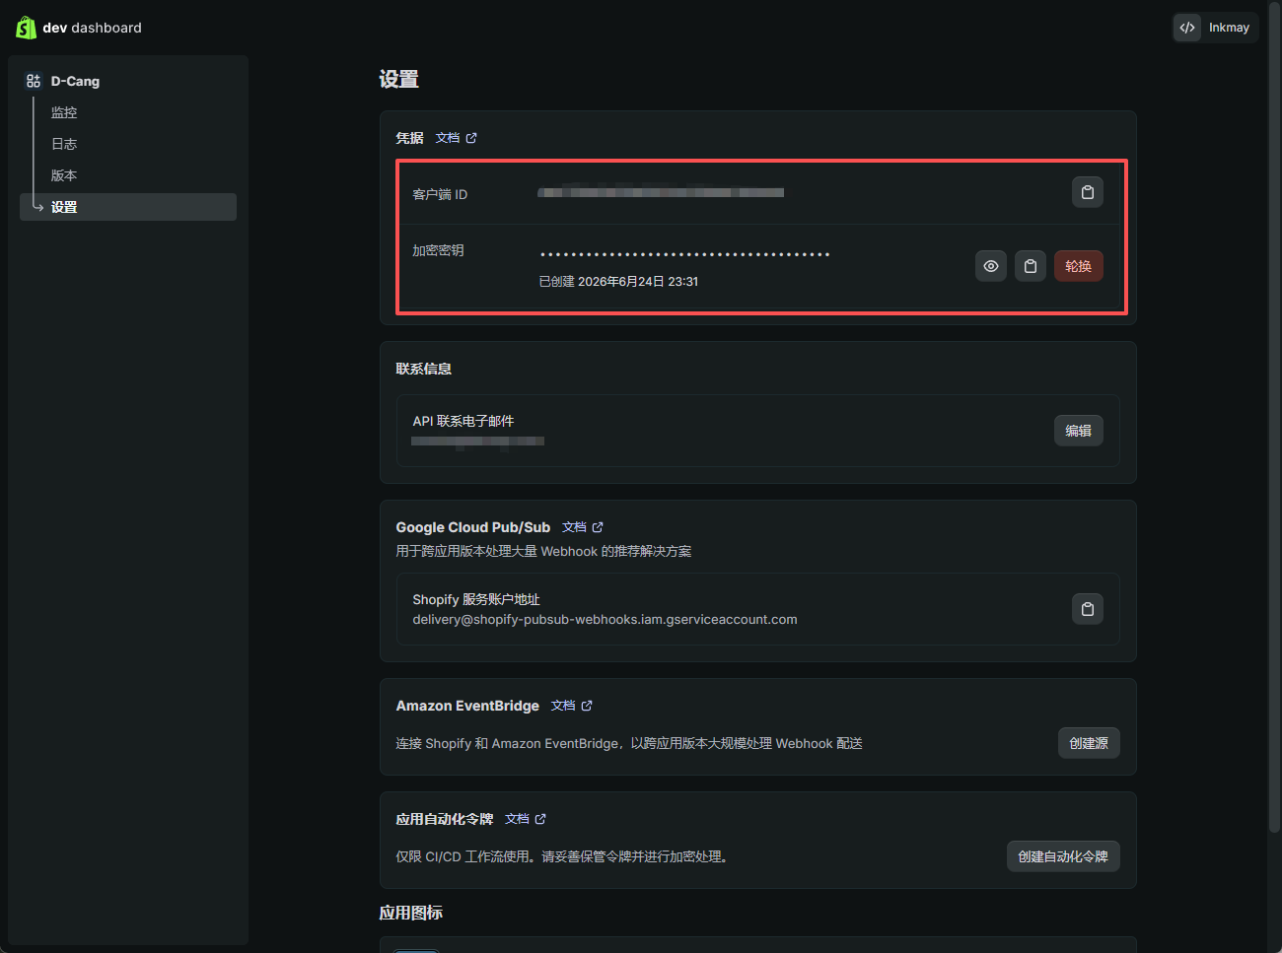Select the 设置 sidebar item
The height and width of the screenshot is (953, 1282).
tap(128, 207)
